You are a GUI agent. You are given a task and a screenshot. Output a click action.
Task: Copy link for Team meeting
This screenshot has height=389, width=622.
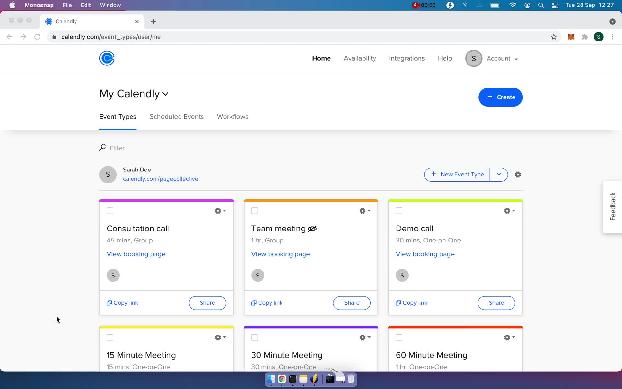267,303
